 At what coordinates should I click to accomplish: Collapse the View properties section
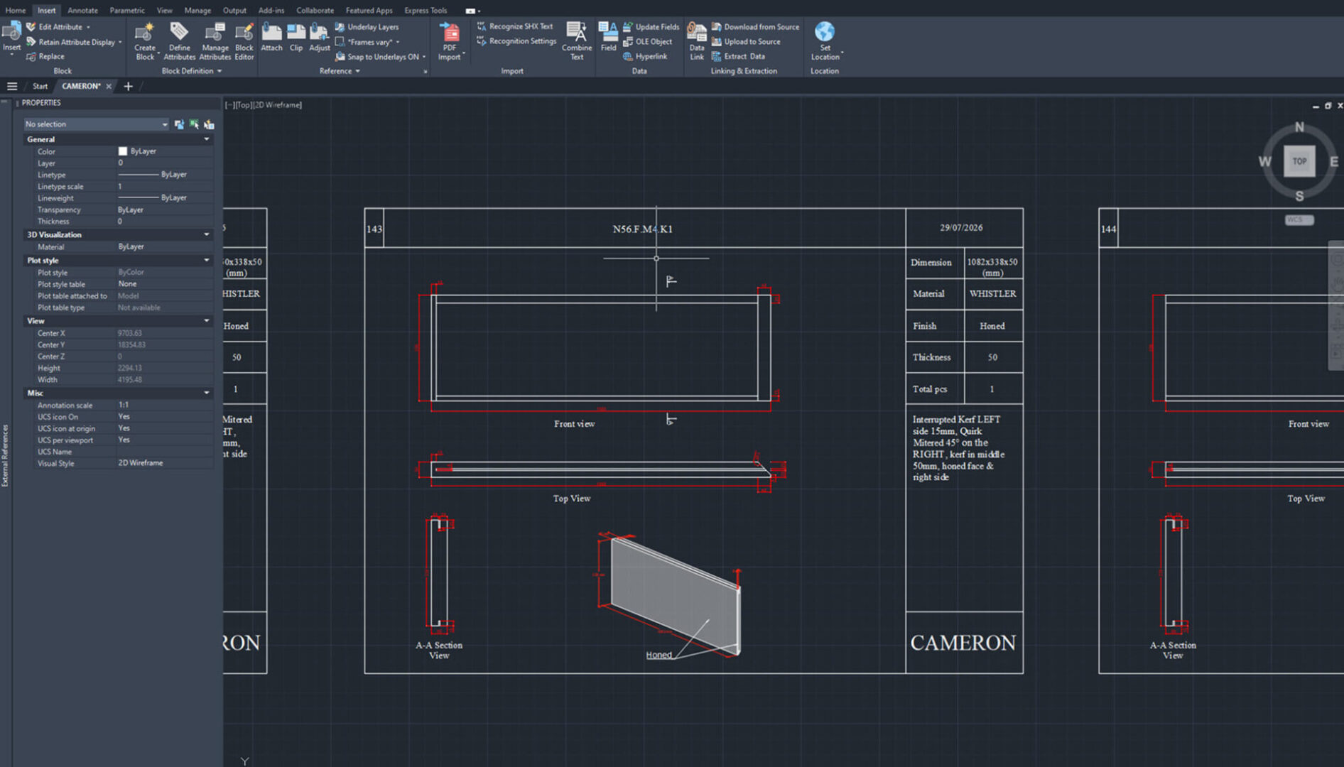pos(207,321)
